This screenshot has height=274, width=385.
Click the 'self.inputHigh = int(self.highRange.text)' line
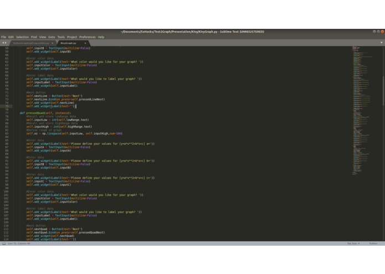59,126
